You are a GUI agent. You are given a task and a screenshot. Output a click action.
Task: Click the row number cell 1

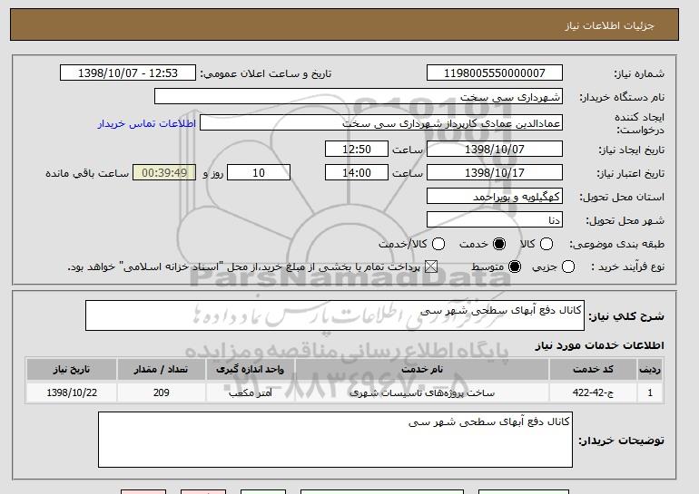[x=650, y=392]
